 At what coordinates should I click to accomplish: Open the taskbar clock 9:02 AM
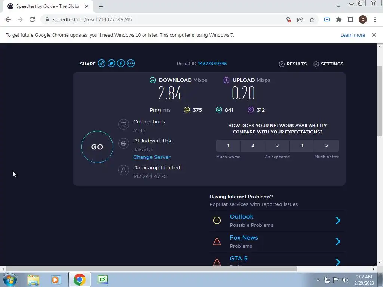click(364, 280)
